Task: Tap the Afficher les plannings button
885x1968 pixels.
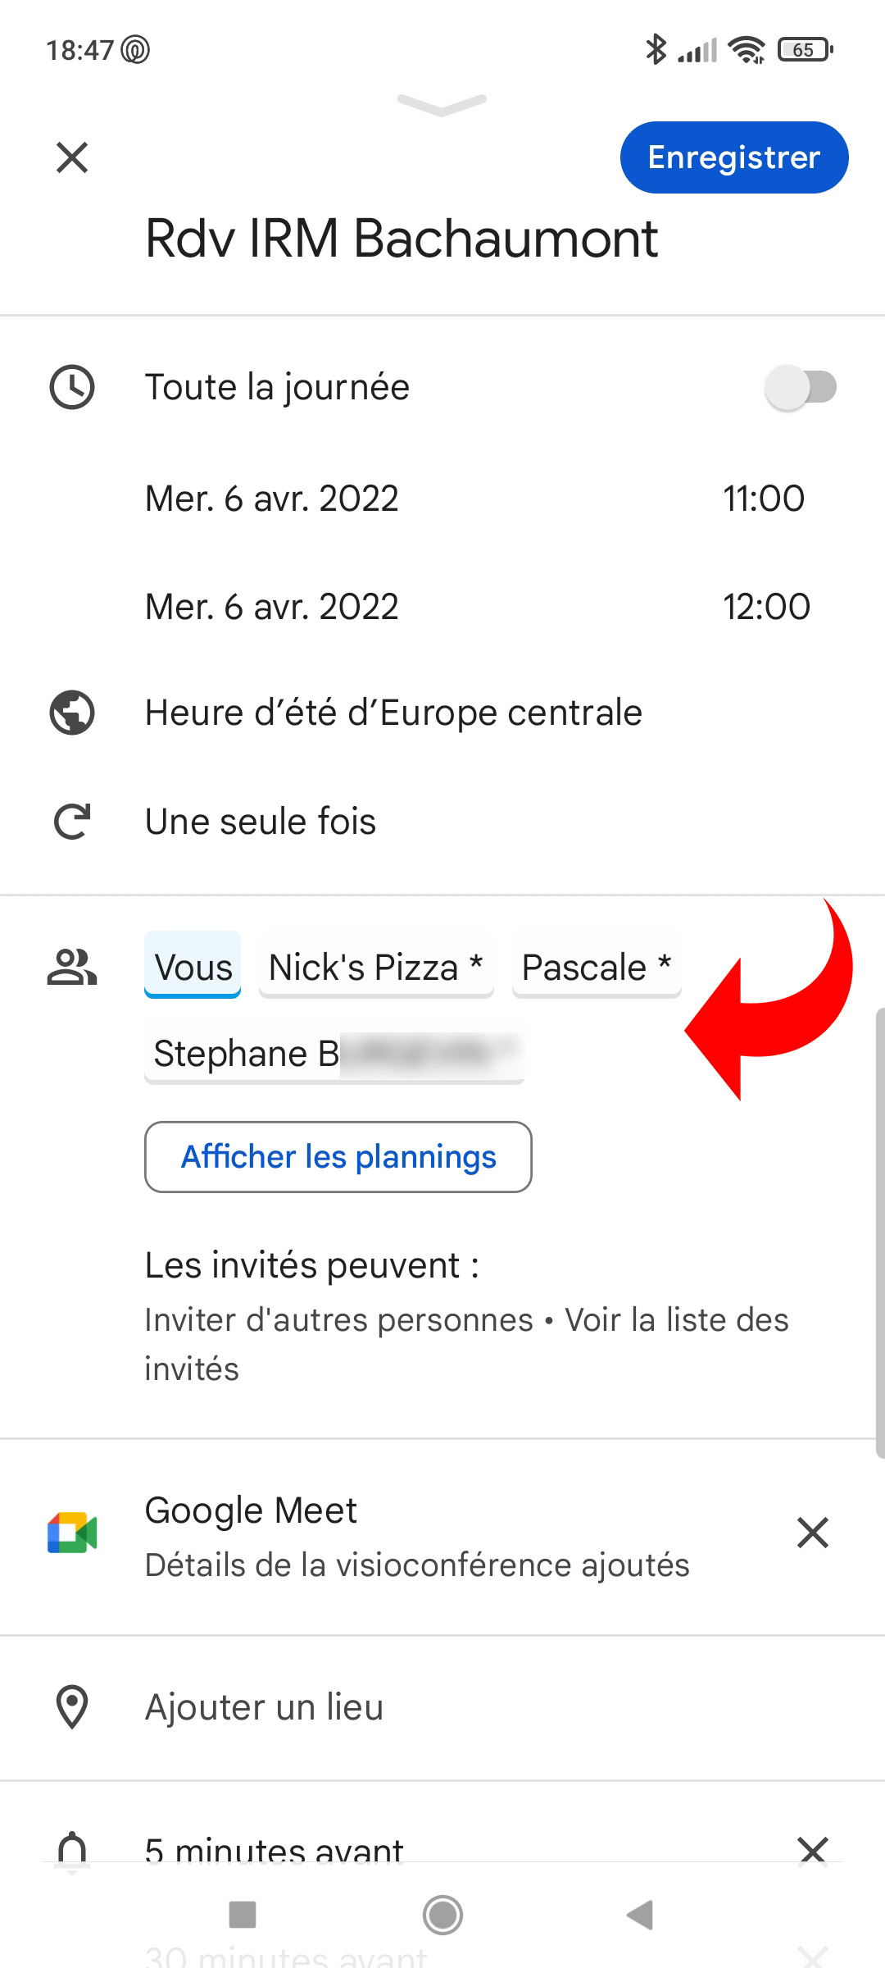Action: [338, 1157]
